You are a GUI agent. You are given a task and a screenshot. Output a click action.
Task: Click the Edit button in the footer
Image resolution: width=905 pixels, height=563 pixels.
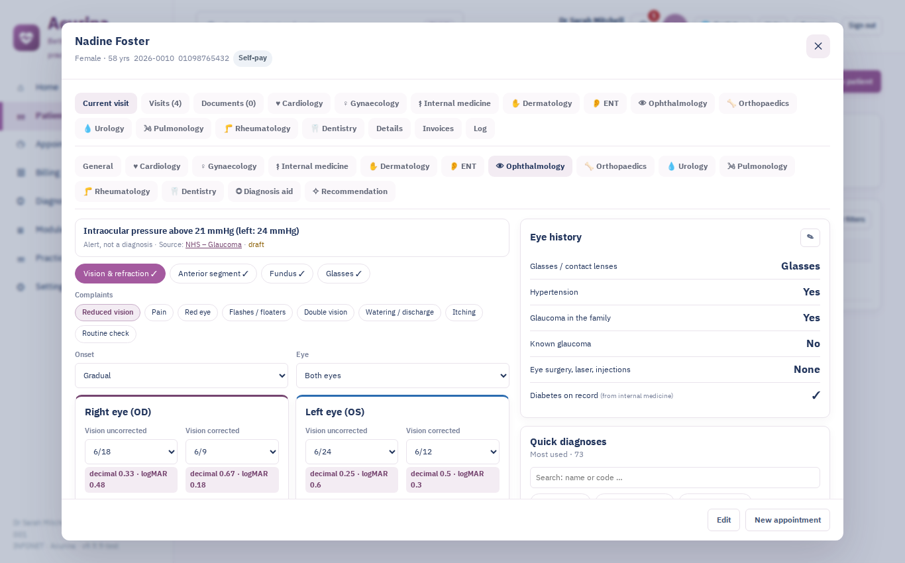tap(723, 520)
